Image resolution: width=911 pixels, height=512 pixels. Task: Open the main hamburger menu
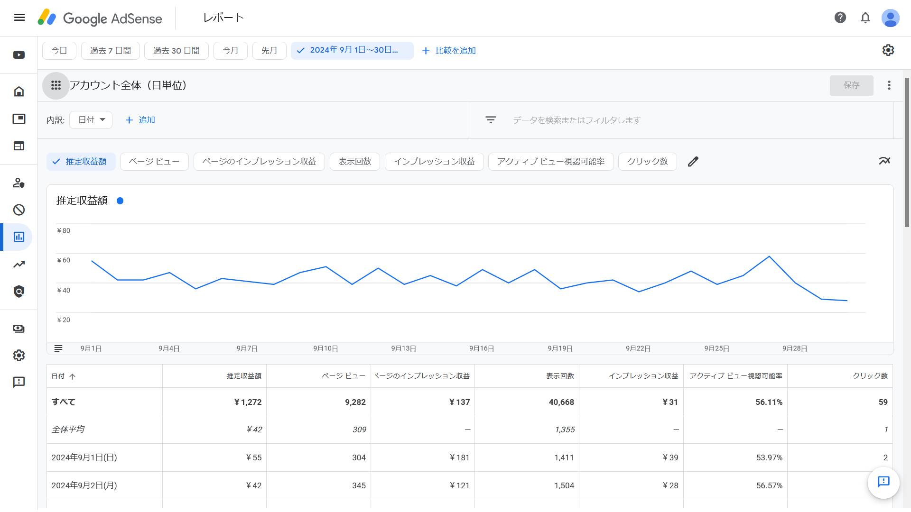[19, 18]
